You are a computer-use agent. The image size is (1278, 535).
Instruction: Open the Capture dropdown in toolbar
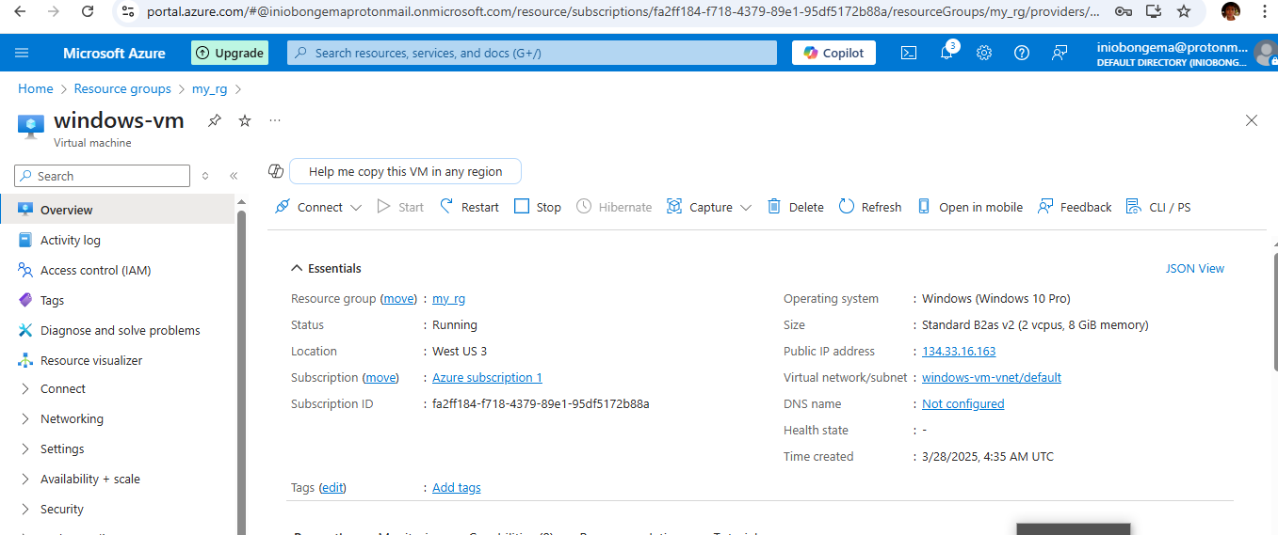pyautogui.click(x=709, y=207)
